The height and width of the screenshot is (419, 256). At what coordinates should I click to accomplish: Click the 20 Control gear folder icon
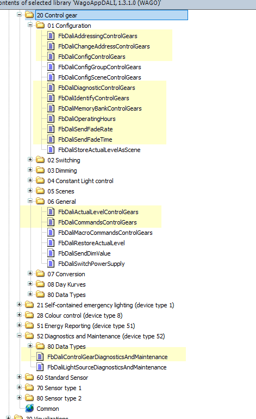coord(29,15)
